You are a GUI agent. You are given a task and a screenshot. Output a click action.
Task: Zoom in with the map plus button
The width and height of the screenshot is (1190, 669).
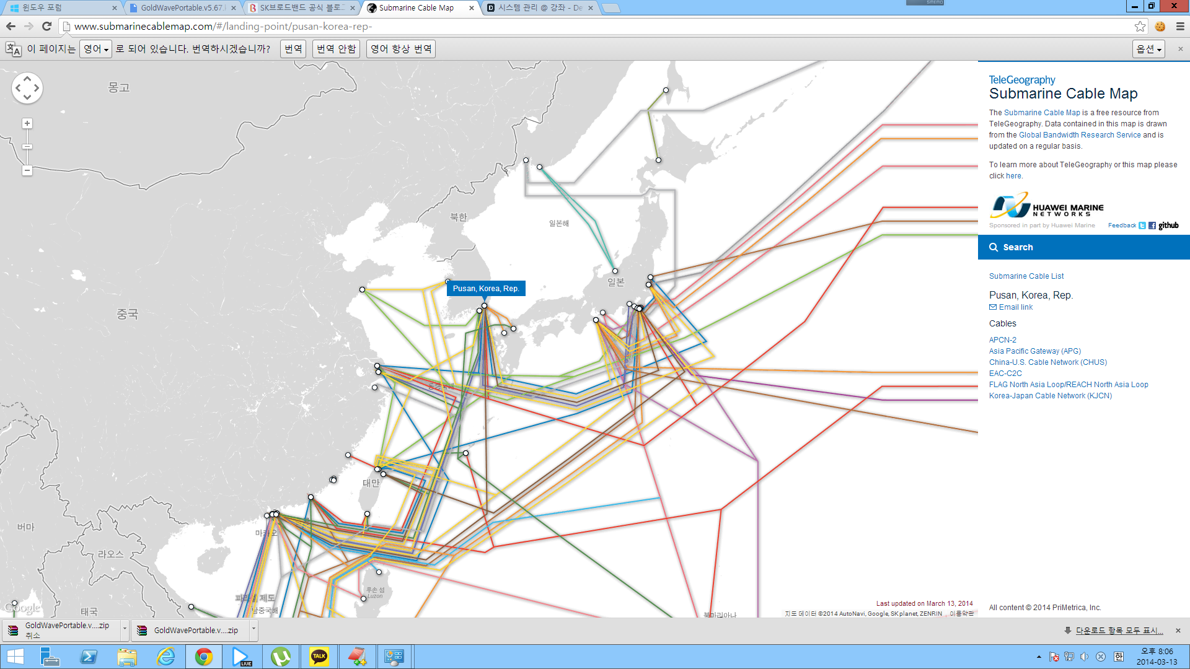tap(27, 123)
